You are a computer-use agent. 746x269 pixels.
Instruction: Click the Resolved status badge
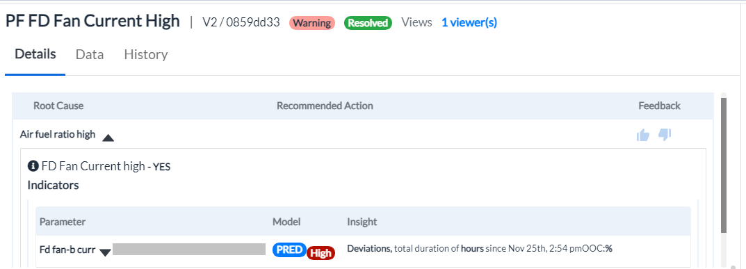pyautogui.click(x=368, y=23)
